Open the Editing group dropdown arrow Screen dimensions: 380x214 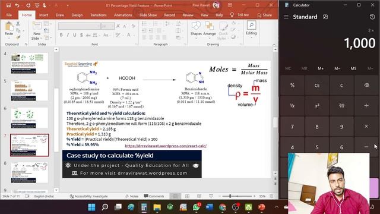tap(251, 38)
